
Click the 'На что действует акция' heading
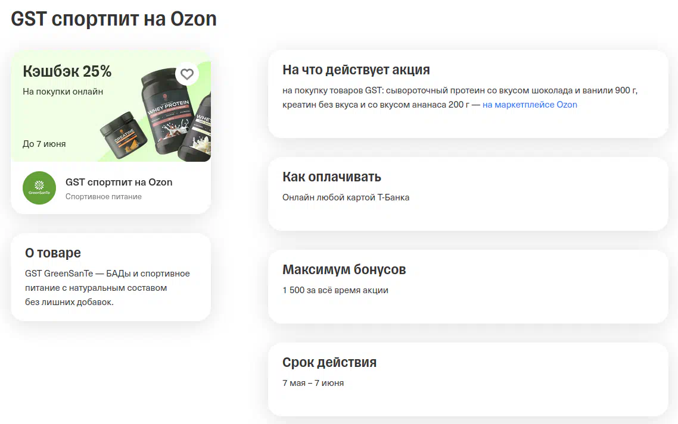coord(356,70)
